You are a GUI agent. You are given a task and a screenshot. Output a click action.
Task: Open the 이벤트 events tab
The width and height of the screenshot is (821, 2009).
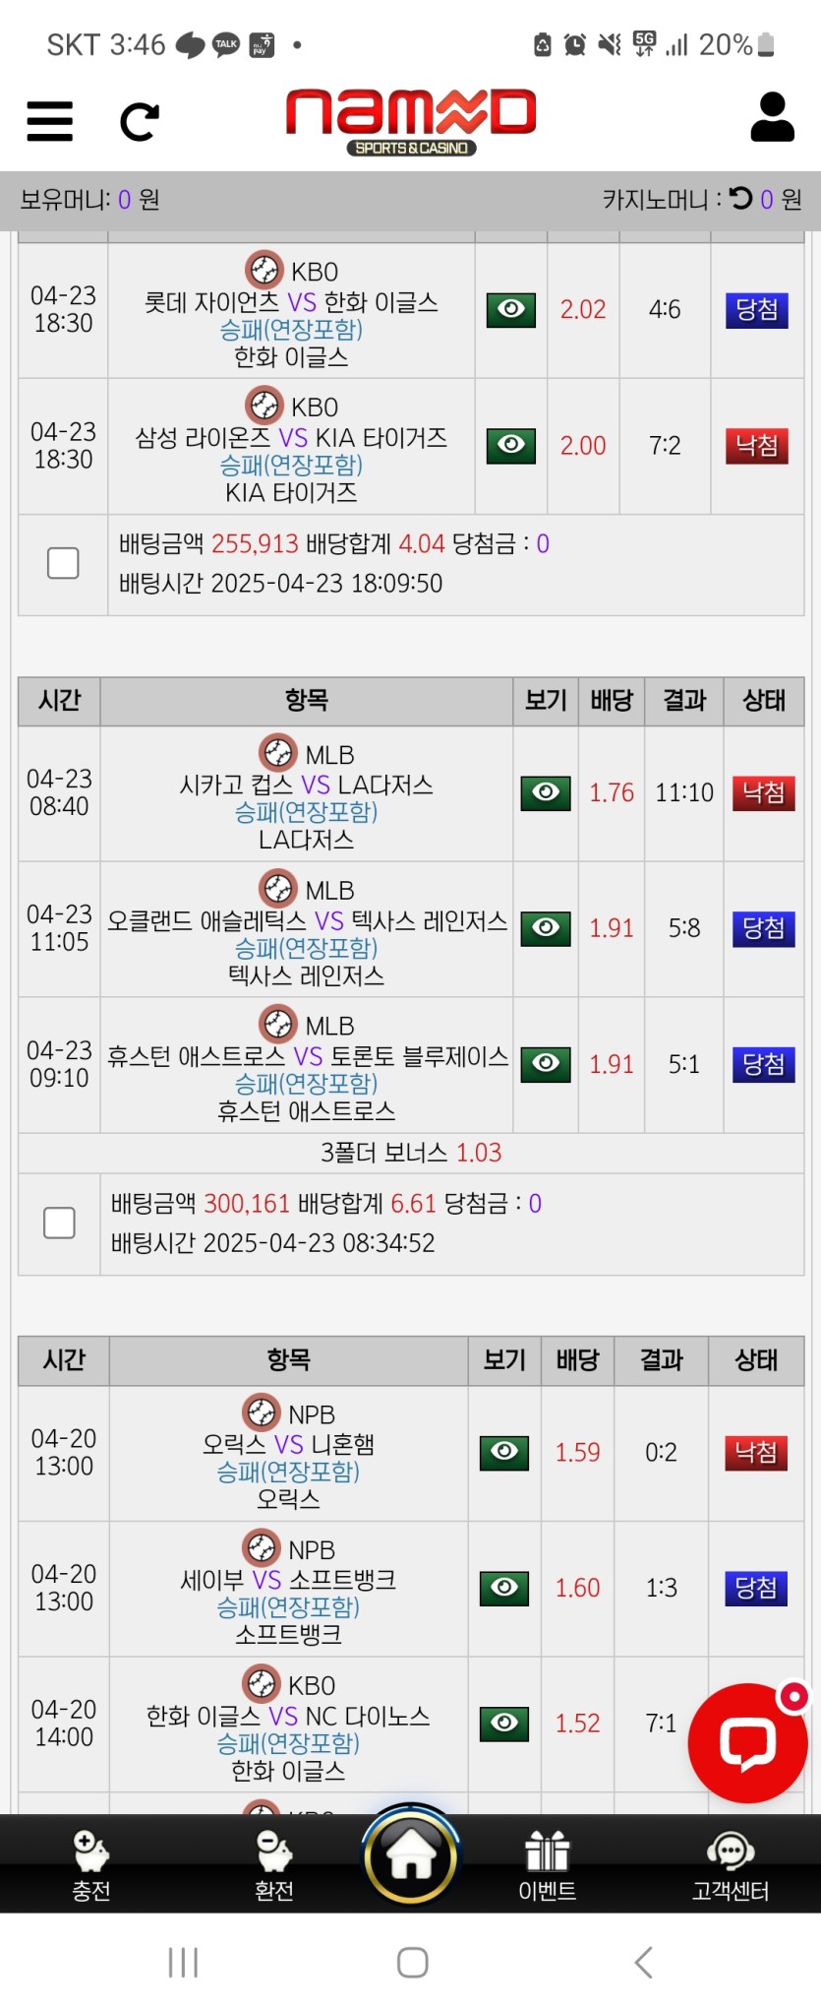[x=548, y=1865]
